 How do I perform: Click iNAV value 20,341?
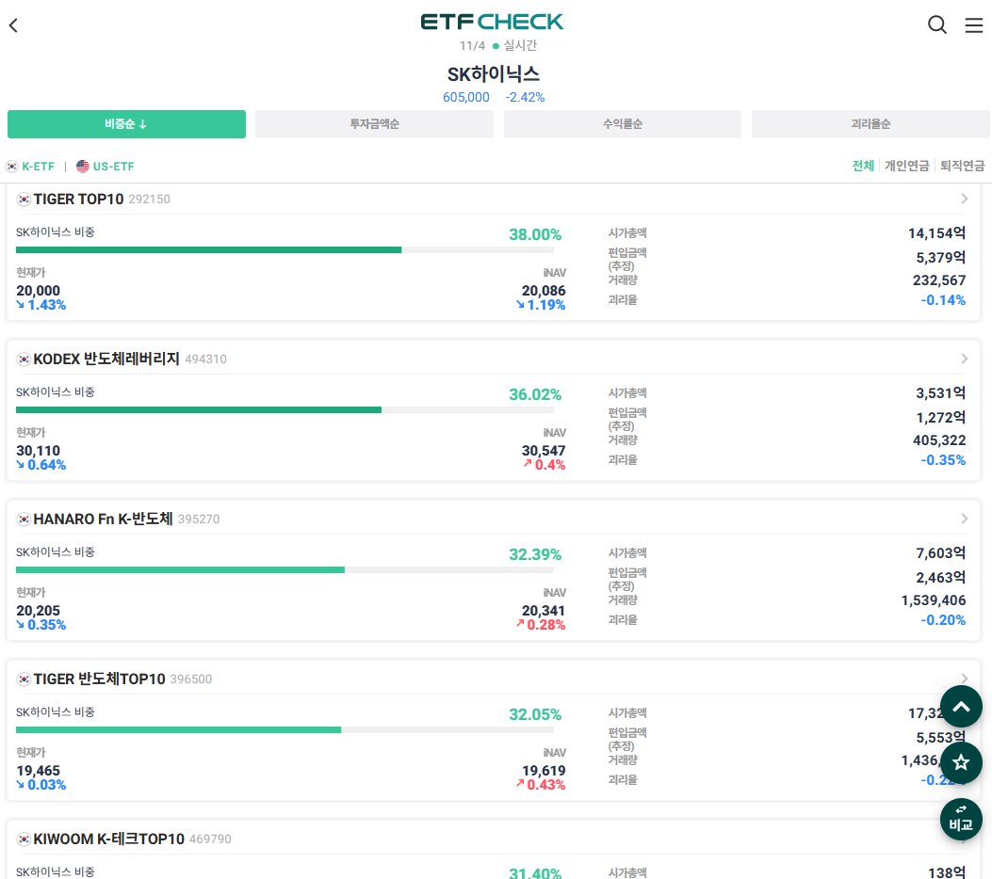pos(544,611)
